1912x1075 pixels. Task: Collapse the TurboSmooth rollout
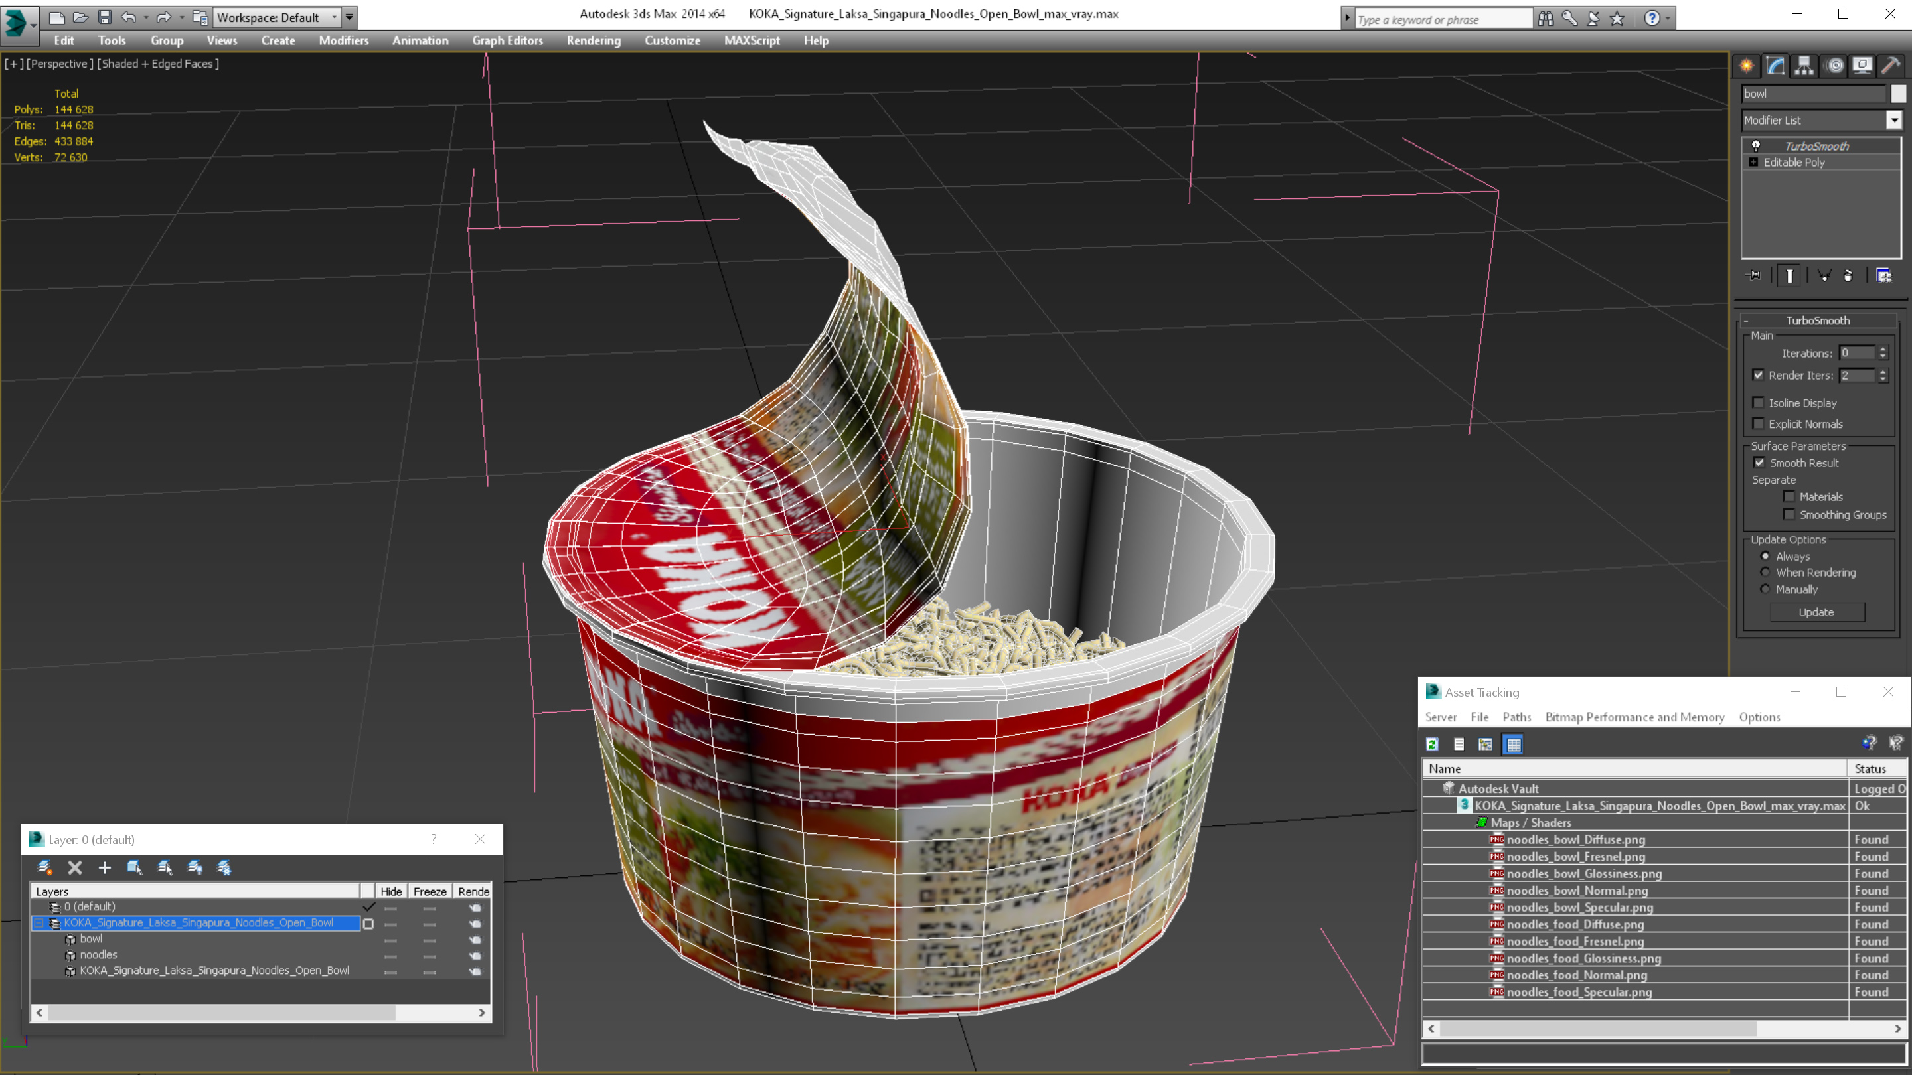pos(1747,321)
